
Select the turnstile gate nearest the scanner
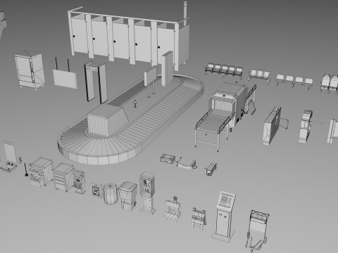click(x=275, y=125)
